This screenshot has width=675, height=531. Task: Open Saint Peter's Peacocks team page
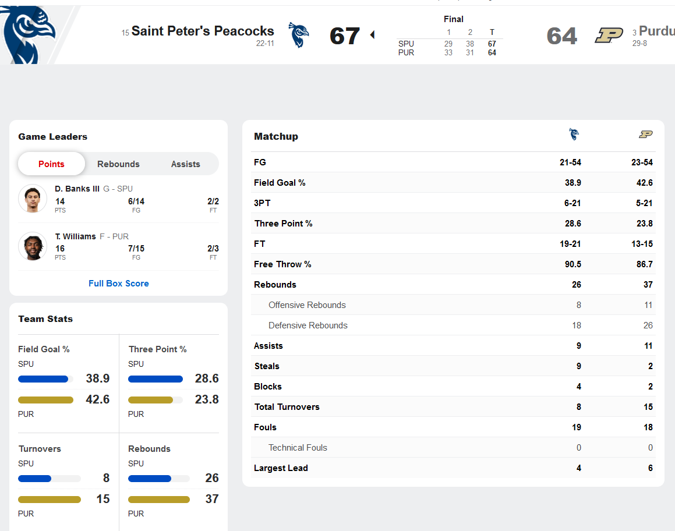202,31
